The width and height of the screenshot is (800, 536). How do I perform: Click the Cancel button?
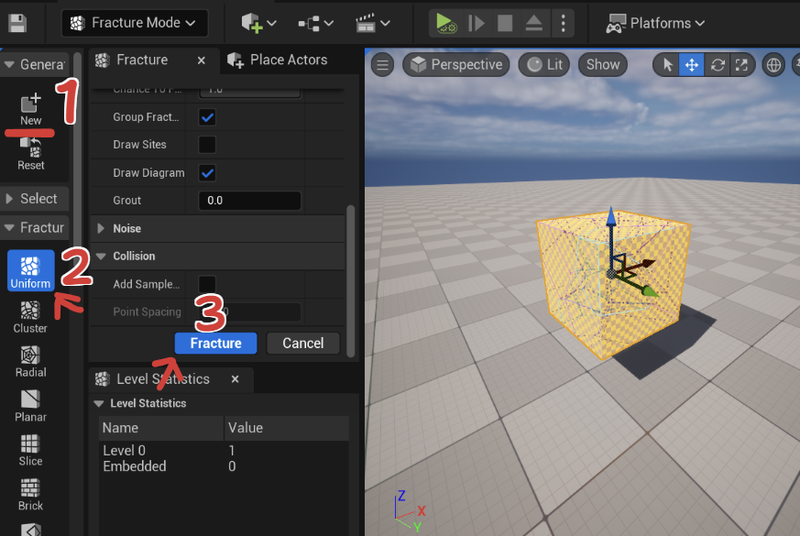point(303,344)
